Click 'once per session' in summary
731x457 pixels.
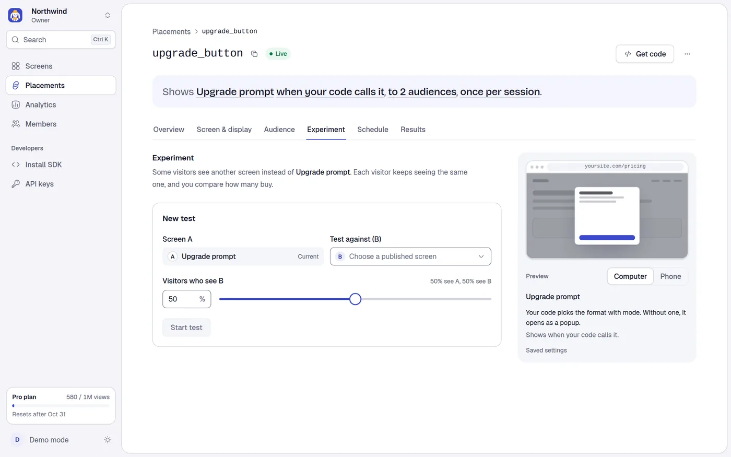tap(500, 92)
